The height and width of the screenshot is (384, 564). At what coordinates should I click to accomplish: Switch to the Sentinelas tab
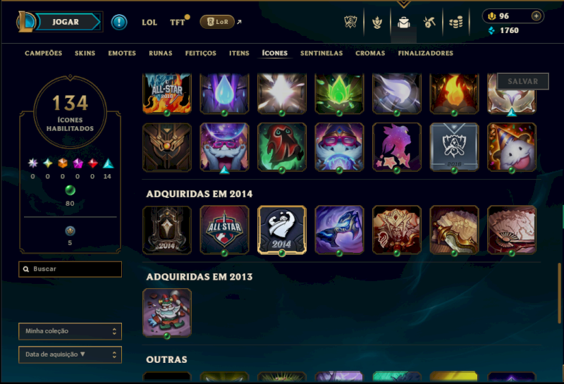(x=321, y=54)
